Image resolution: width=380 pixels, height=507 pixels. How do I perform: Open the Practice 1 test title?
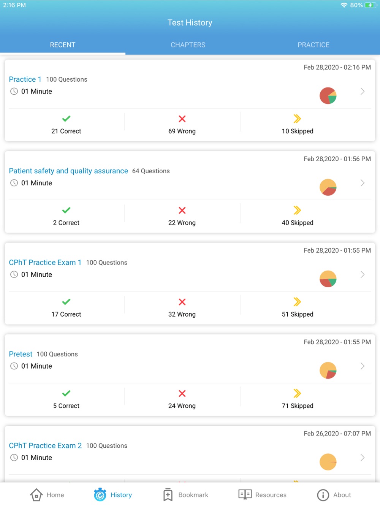(25, 79)
